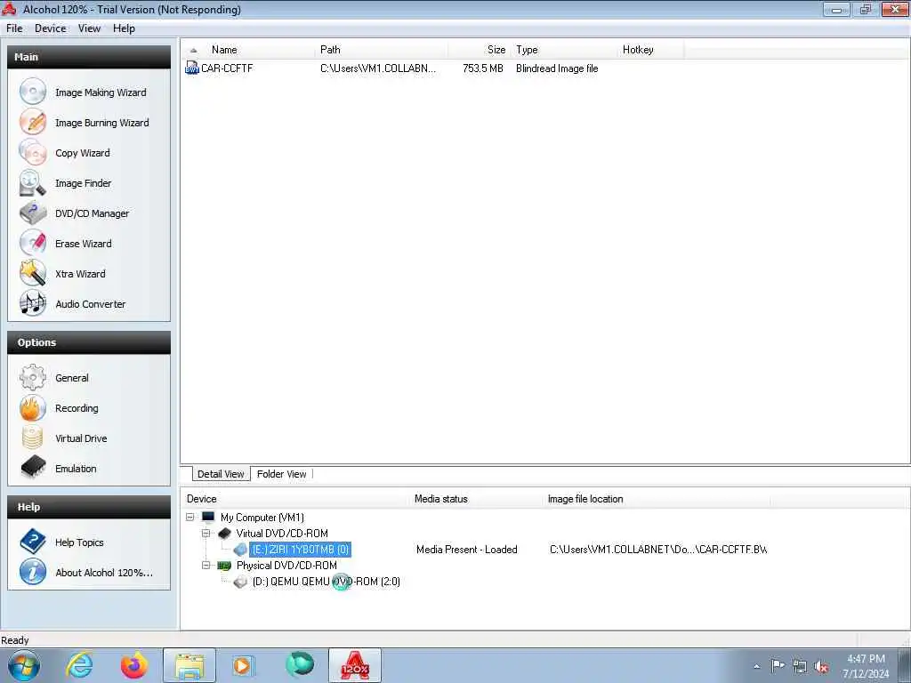Image resolution: width=911 pixels, height=683 pixels.
Task: Open General options gear icon
Action: [x=33, y=377]
